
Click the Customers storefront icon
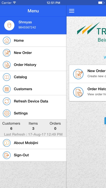7,89
